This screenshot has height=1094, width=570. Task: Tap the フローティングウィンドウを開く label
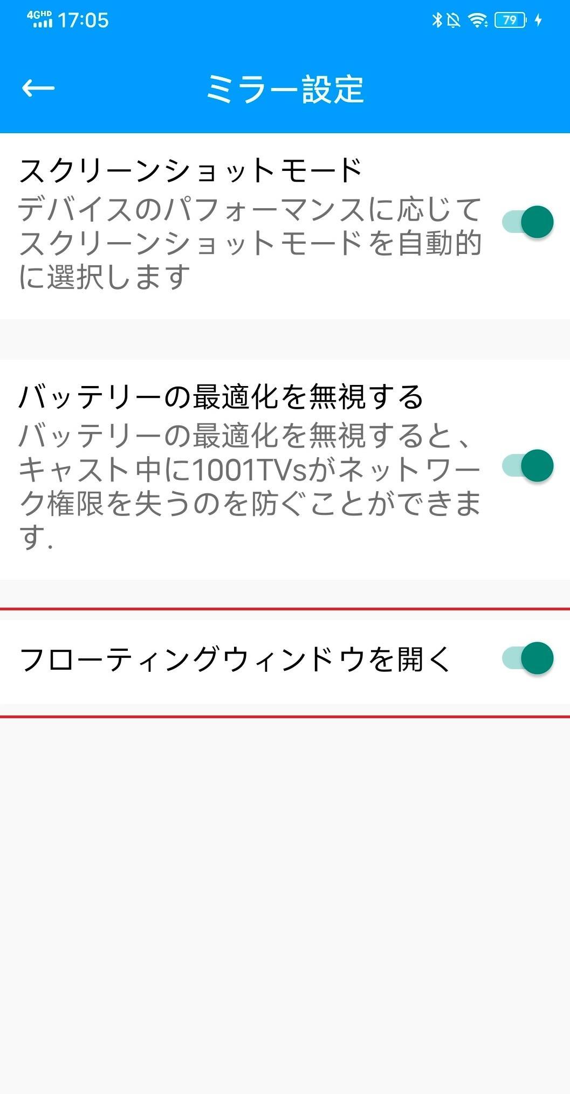(x=235, y=659)
